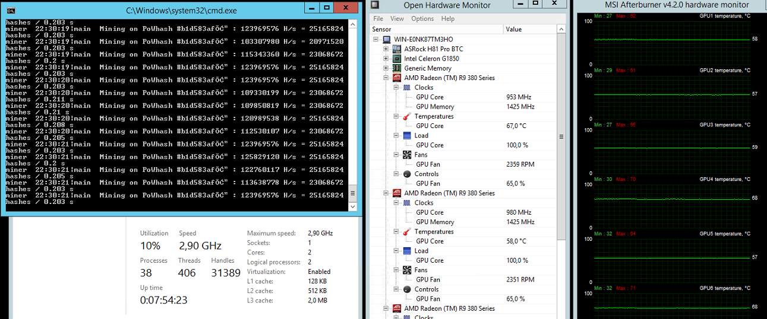Click the Utilization 10% value in Task Manager
This screenshot has width=767, height=319.
click(x=150, y=245)
